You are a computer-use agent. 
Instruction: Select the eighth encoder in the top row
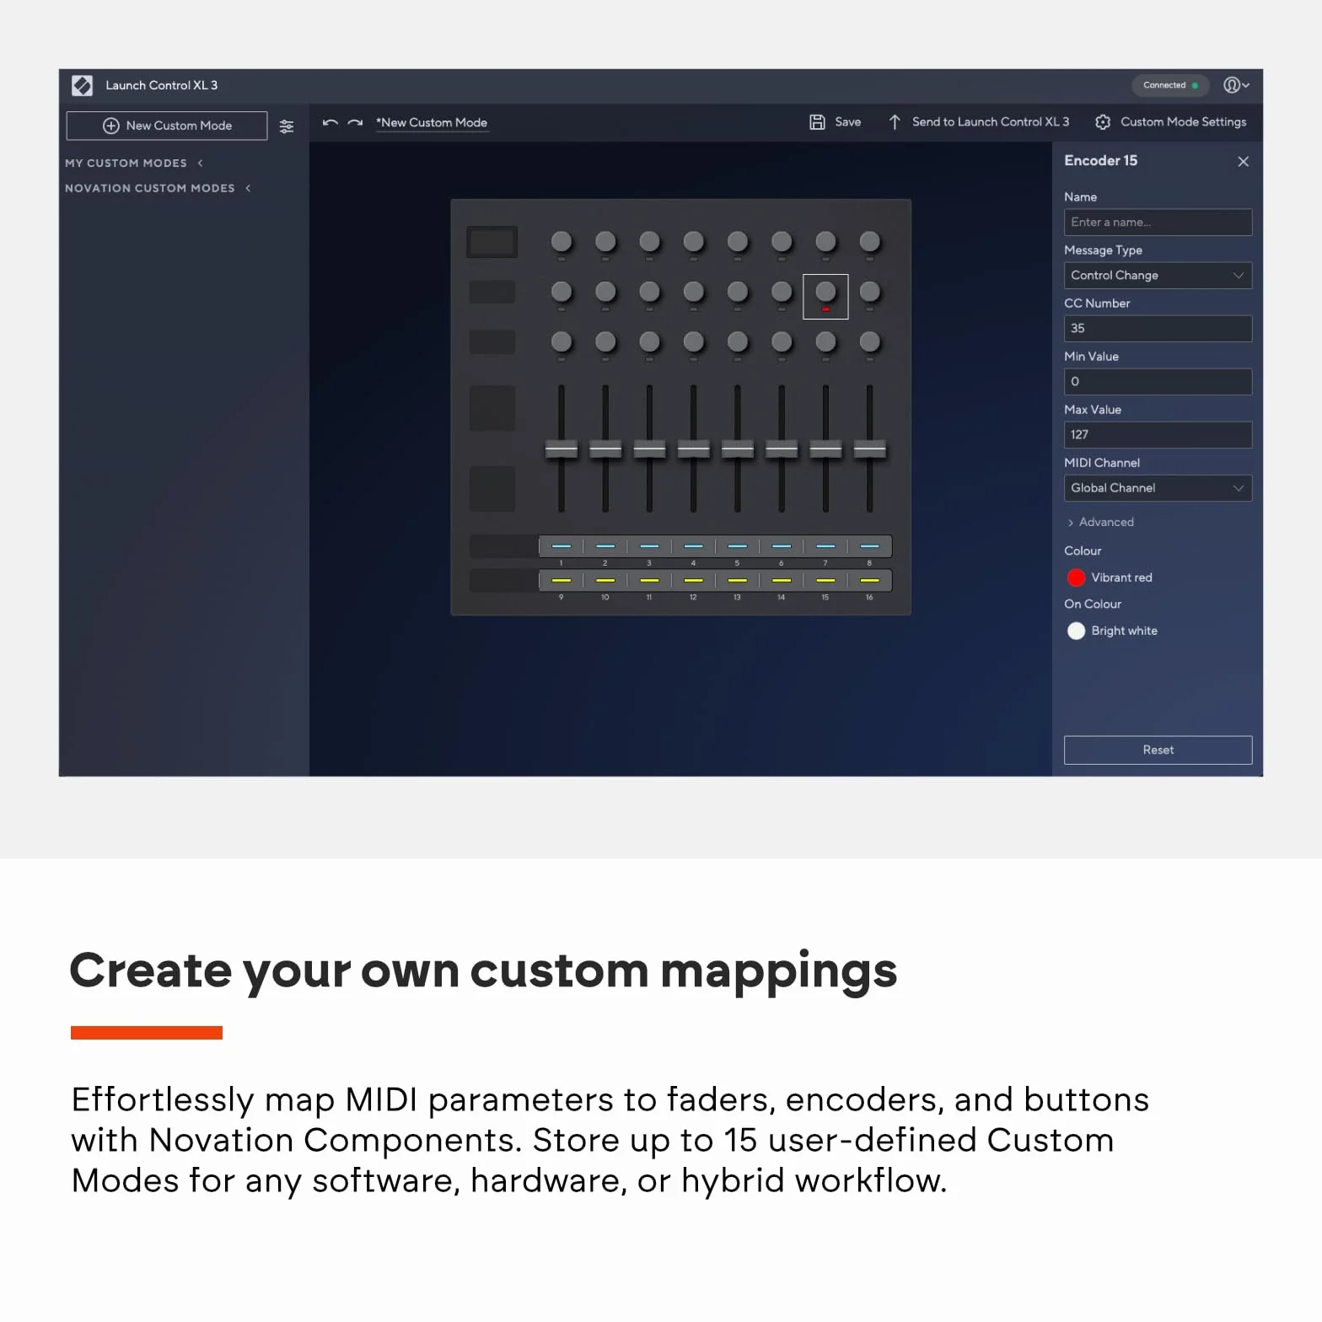point(869,242)
